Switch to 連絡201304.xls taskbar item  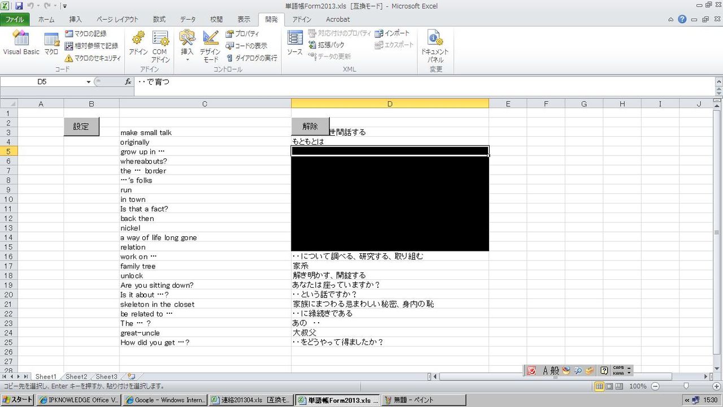pos(251,400)
